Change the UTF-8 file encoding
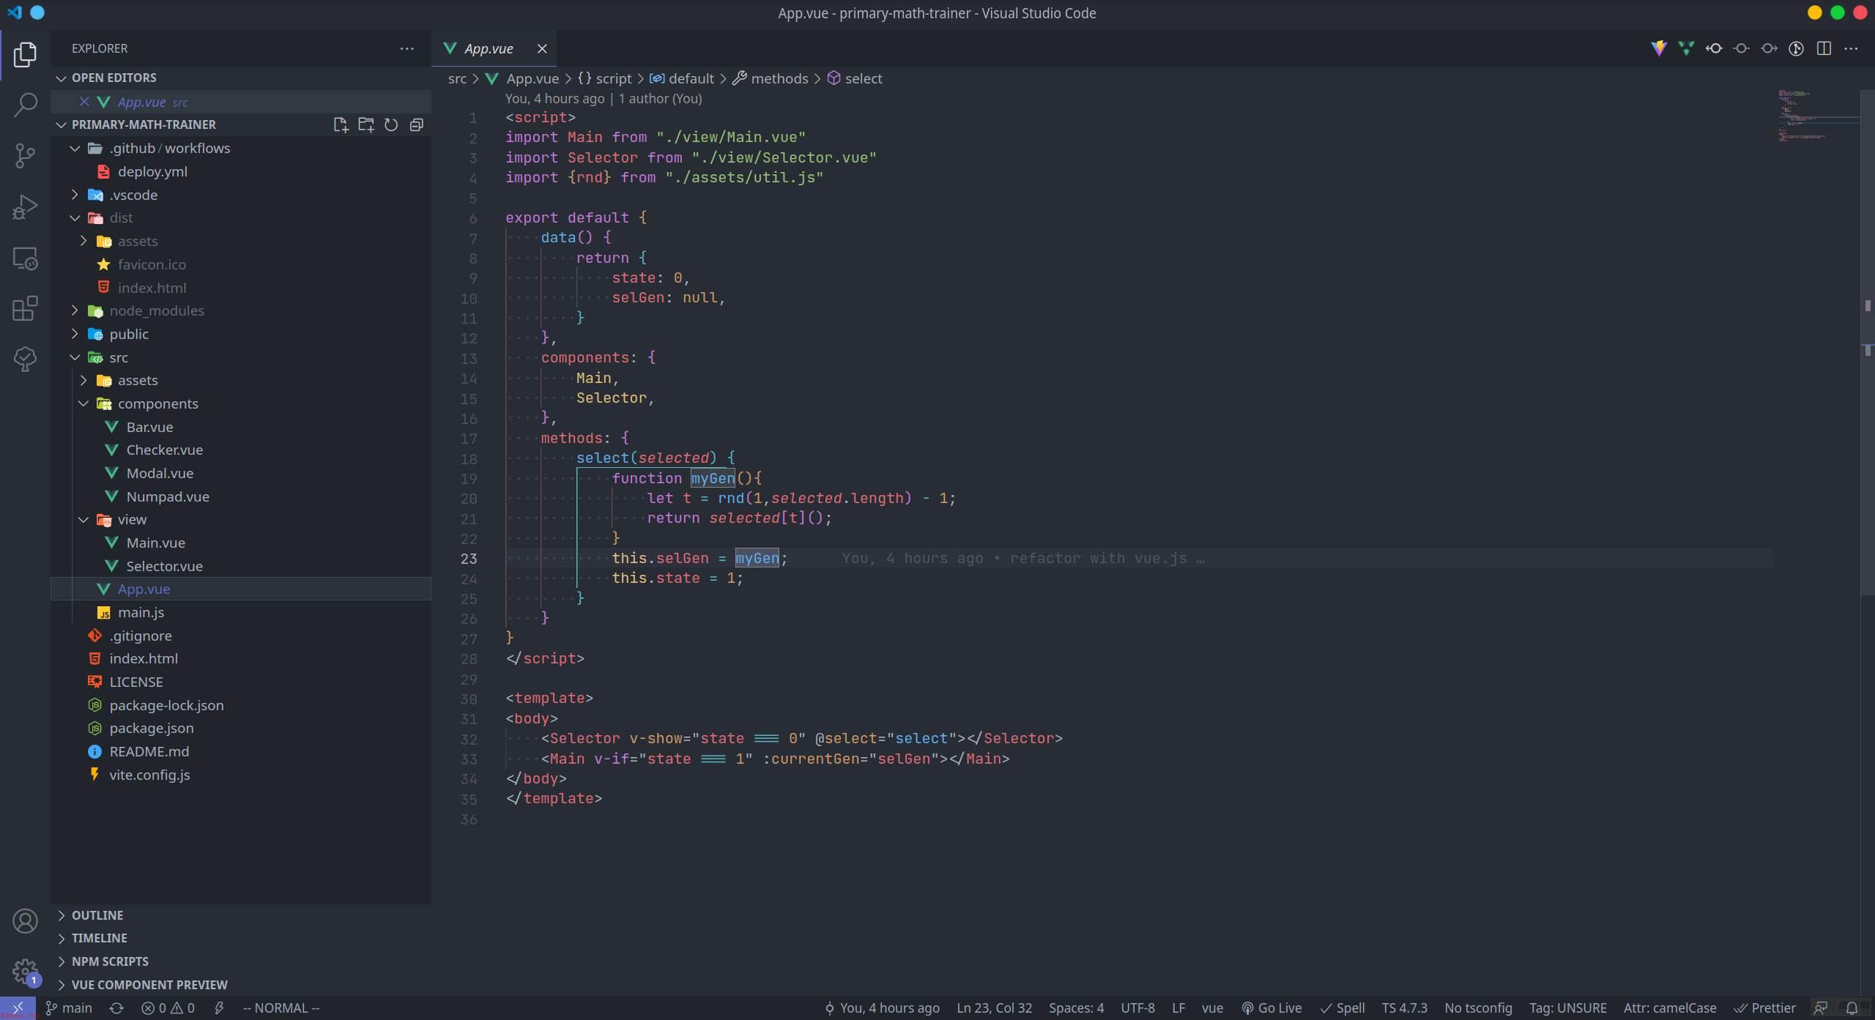Image resolution: width=1875 pixels, height=1020 pixels. [x=1137, y=1008]
